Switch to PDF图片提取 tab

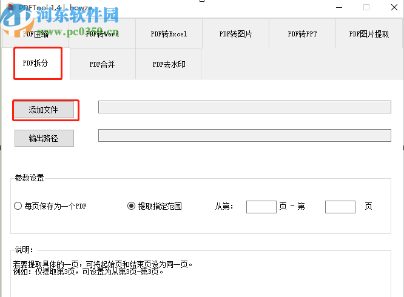tap(369, 33)
